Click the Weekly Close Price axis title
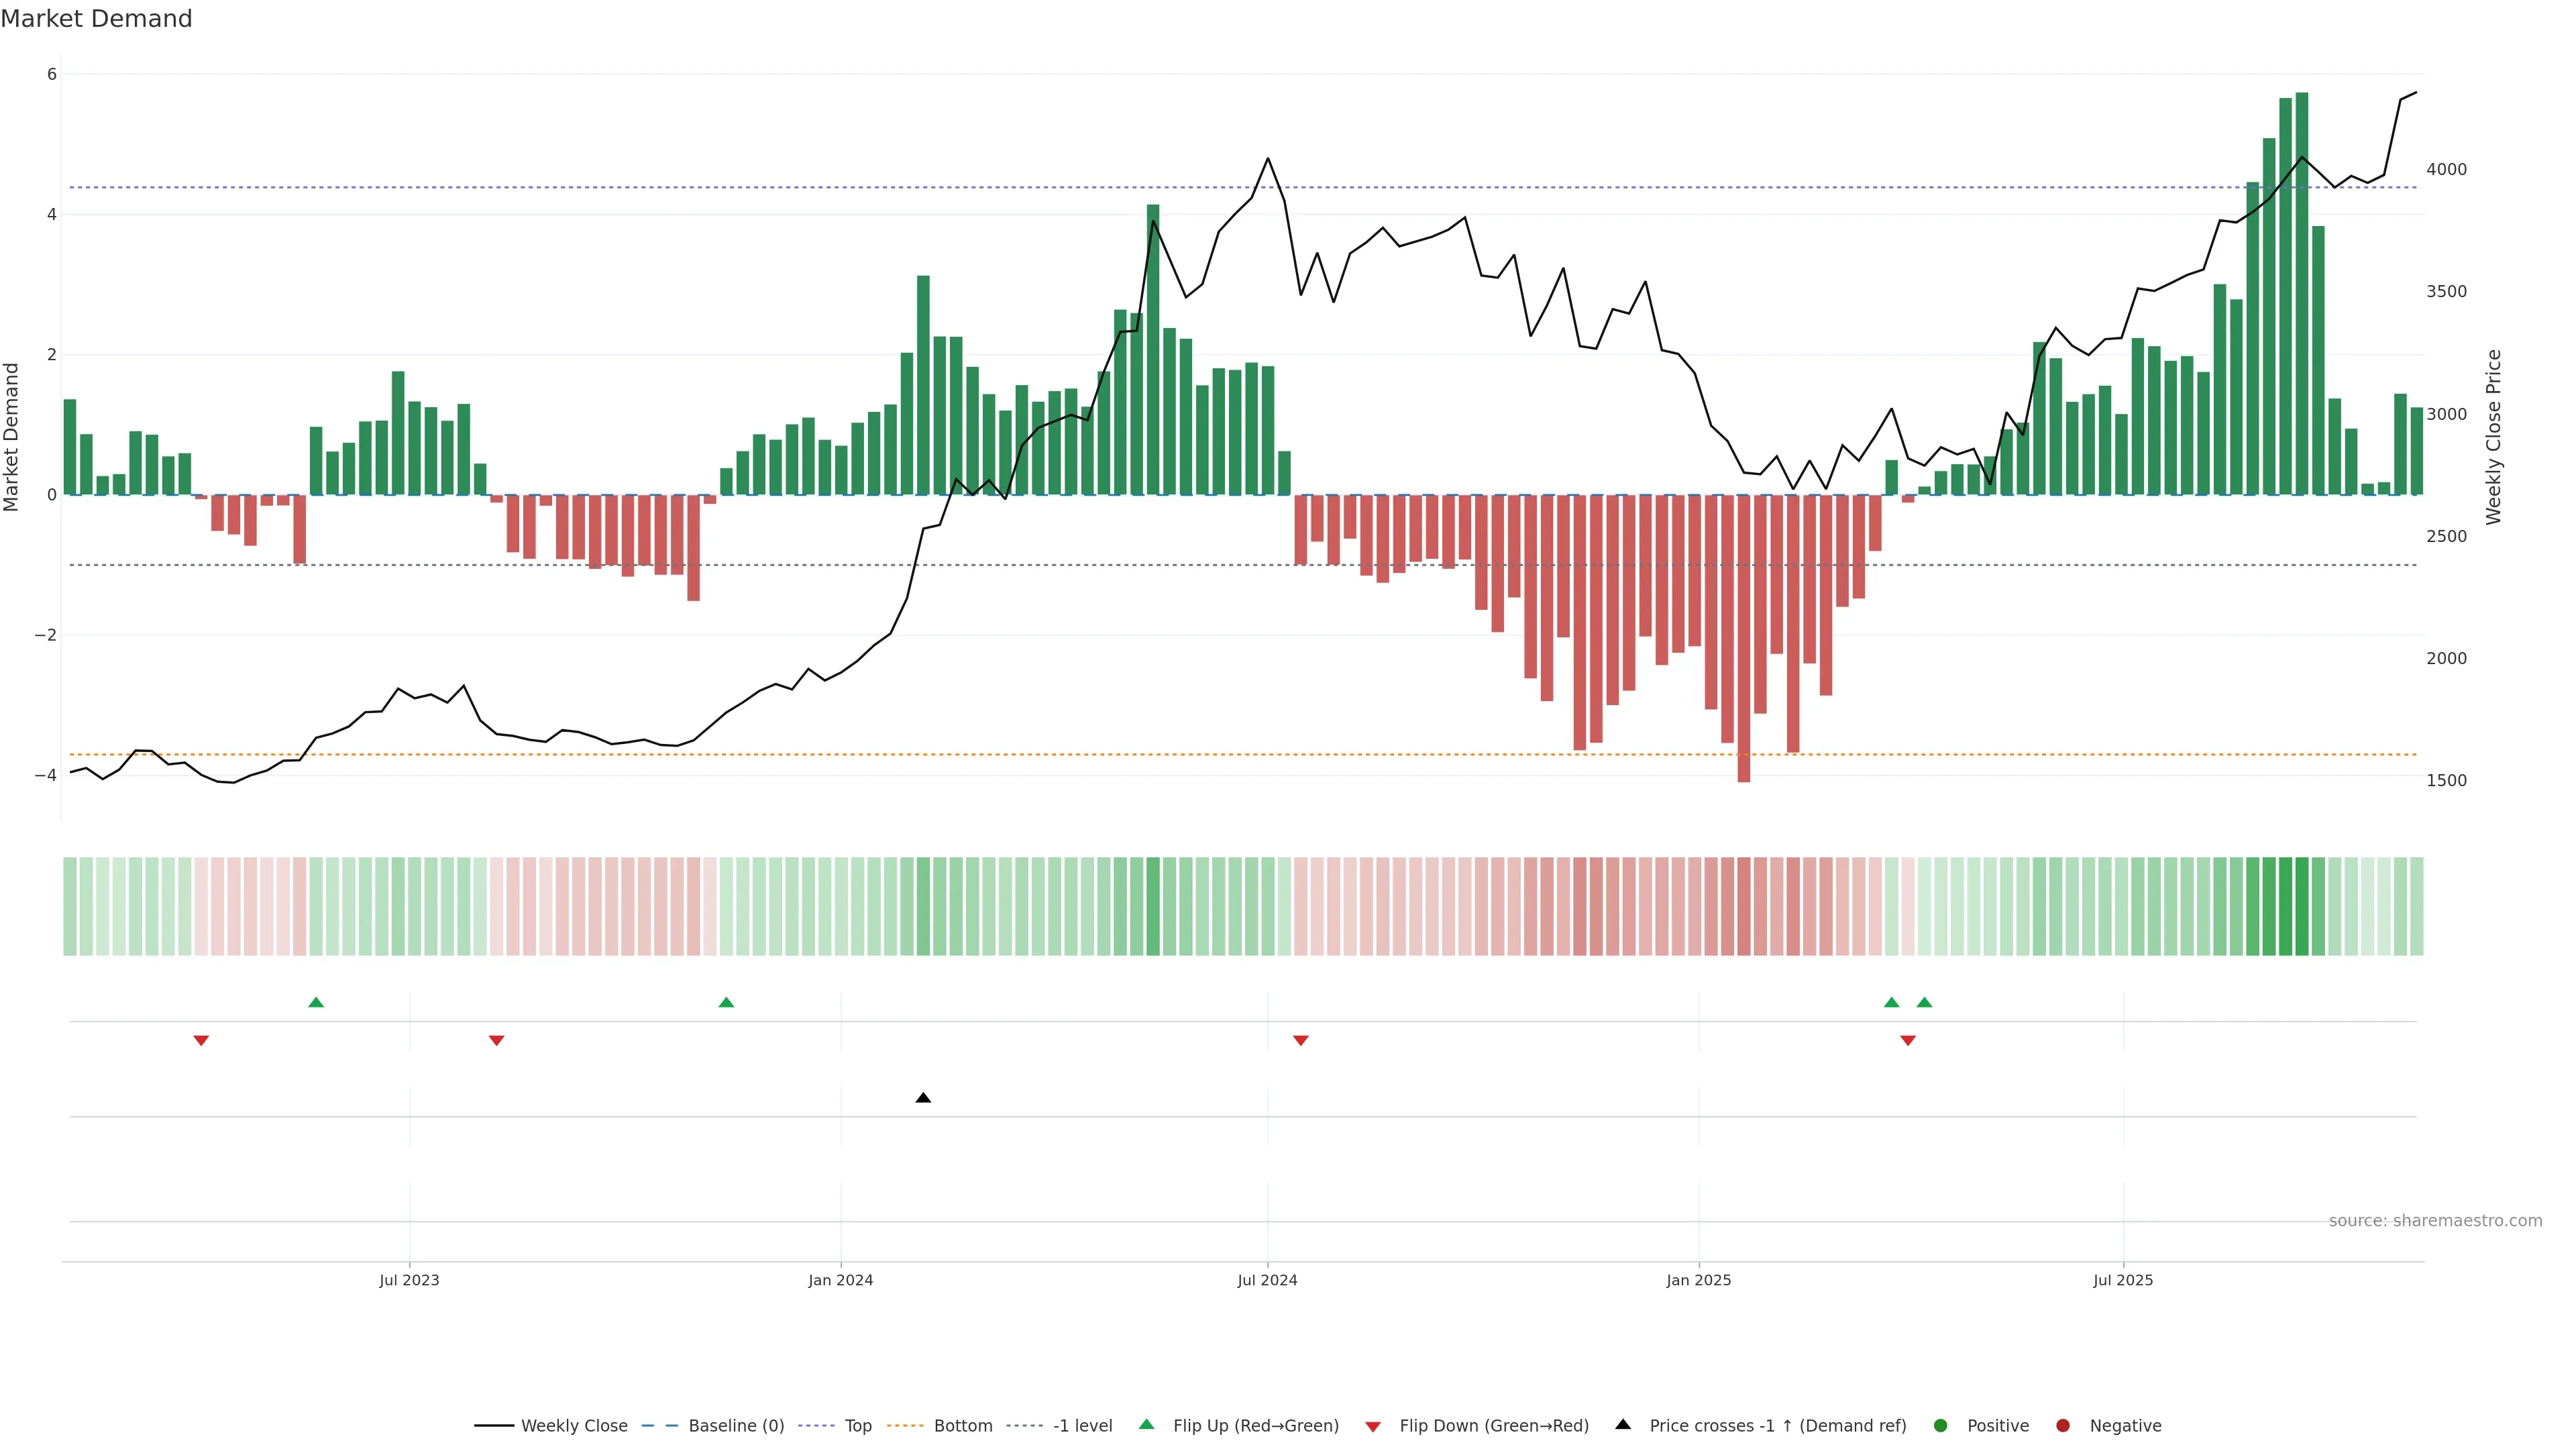The image size is (2576, 1449). [x=2493, y=437]
